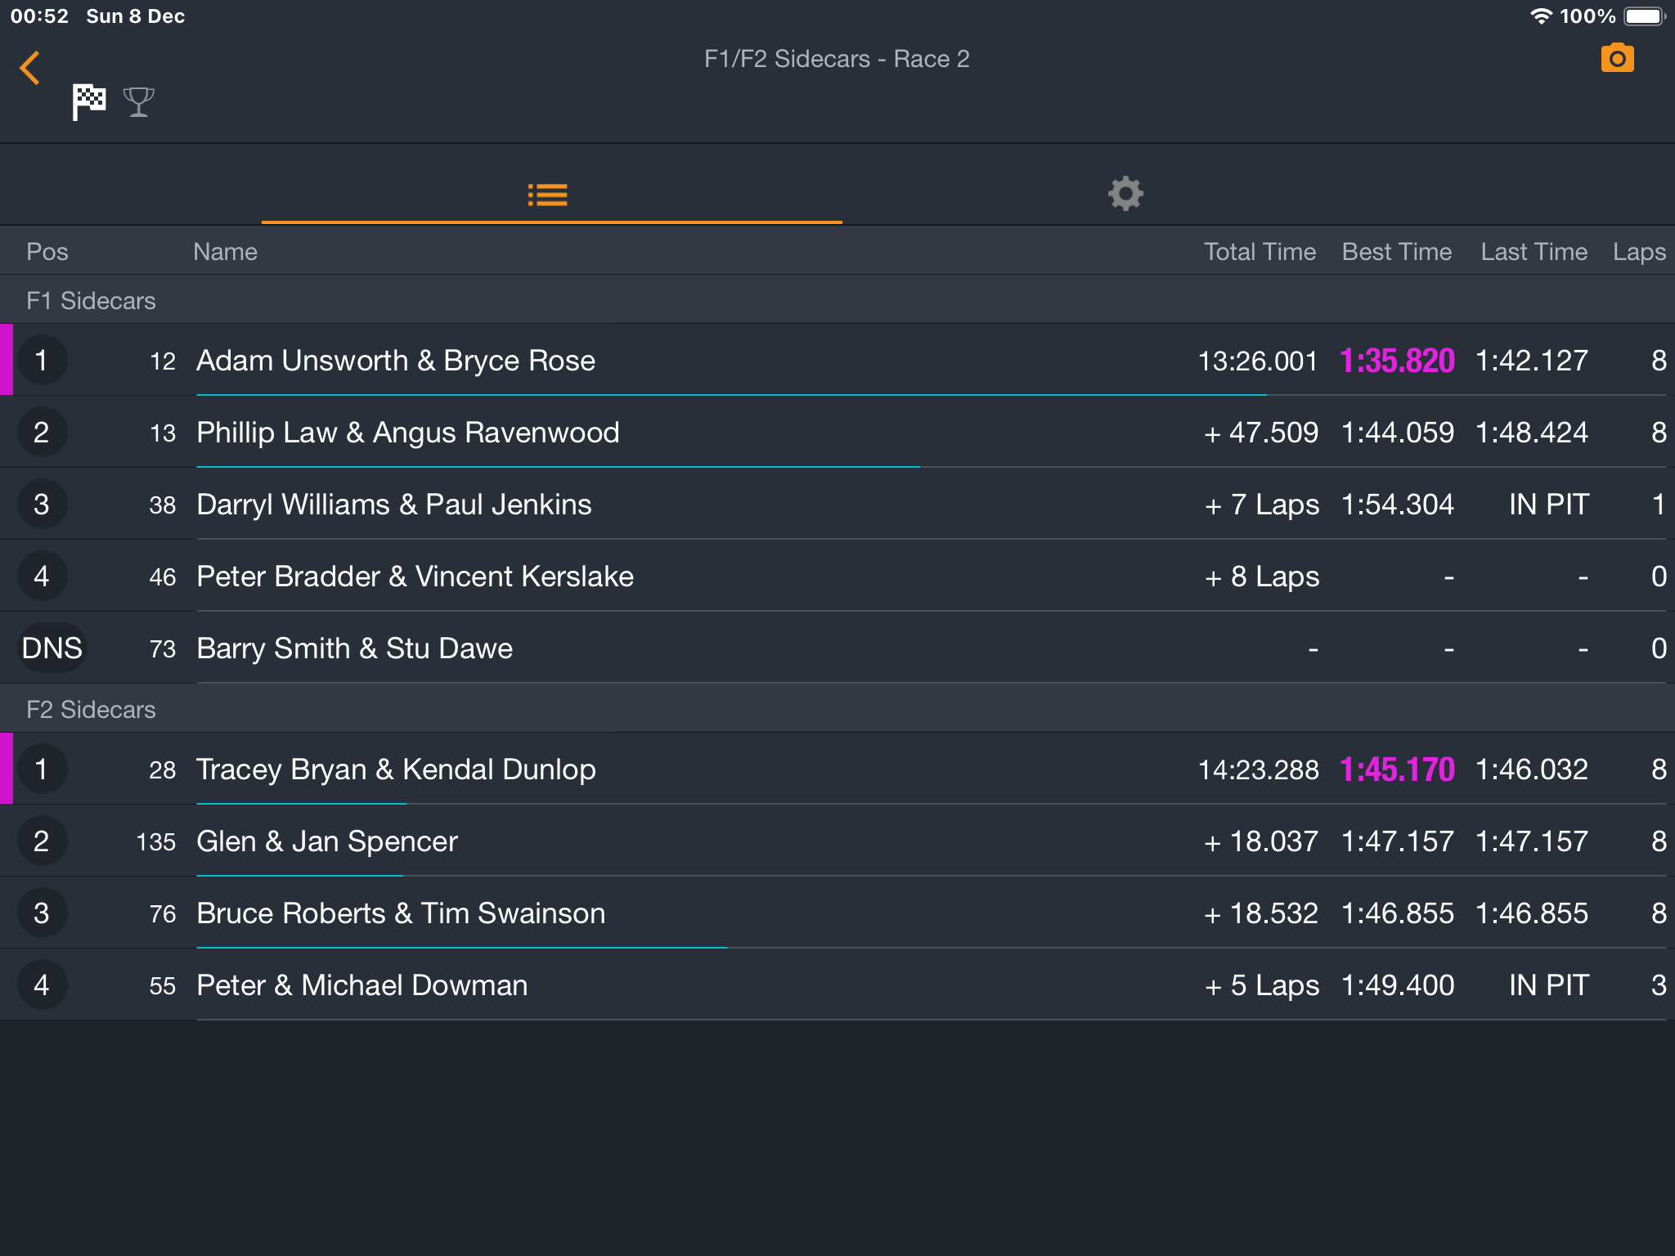Open the gear settings tab
1675x1256 pixels.
[x=1126, y=194]
